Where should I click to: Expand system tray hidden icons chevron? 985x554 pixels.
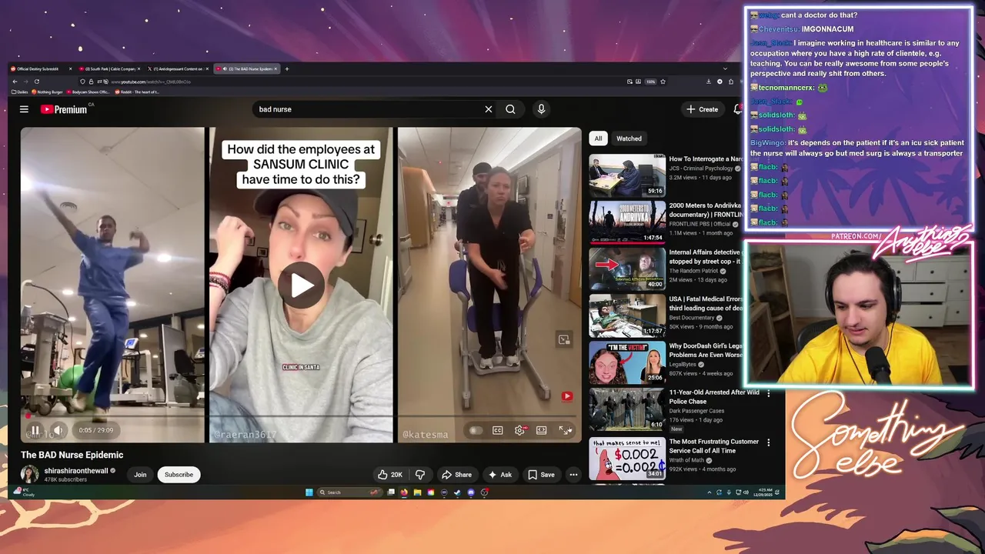(x=710, y=492)
